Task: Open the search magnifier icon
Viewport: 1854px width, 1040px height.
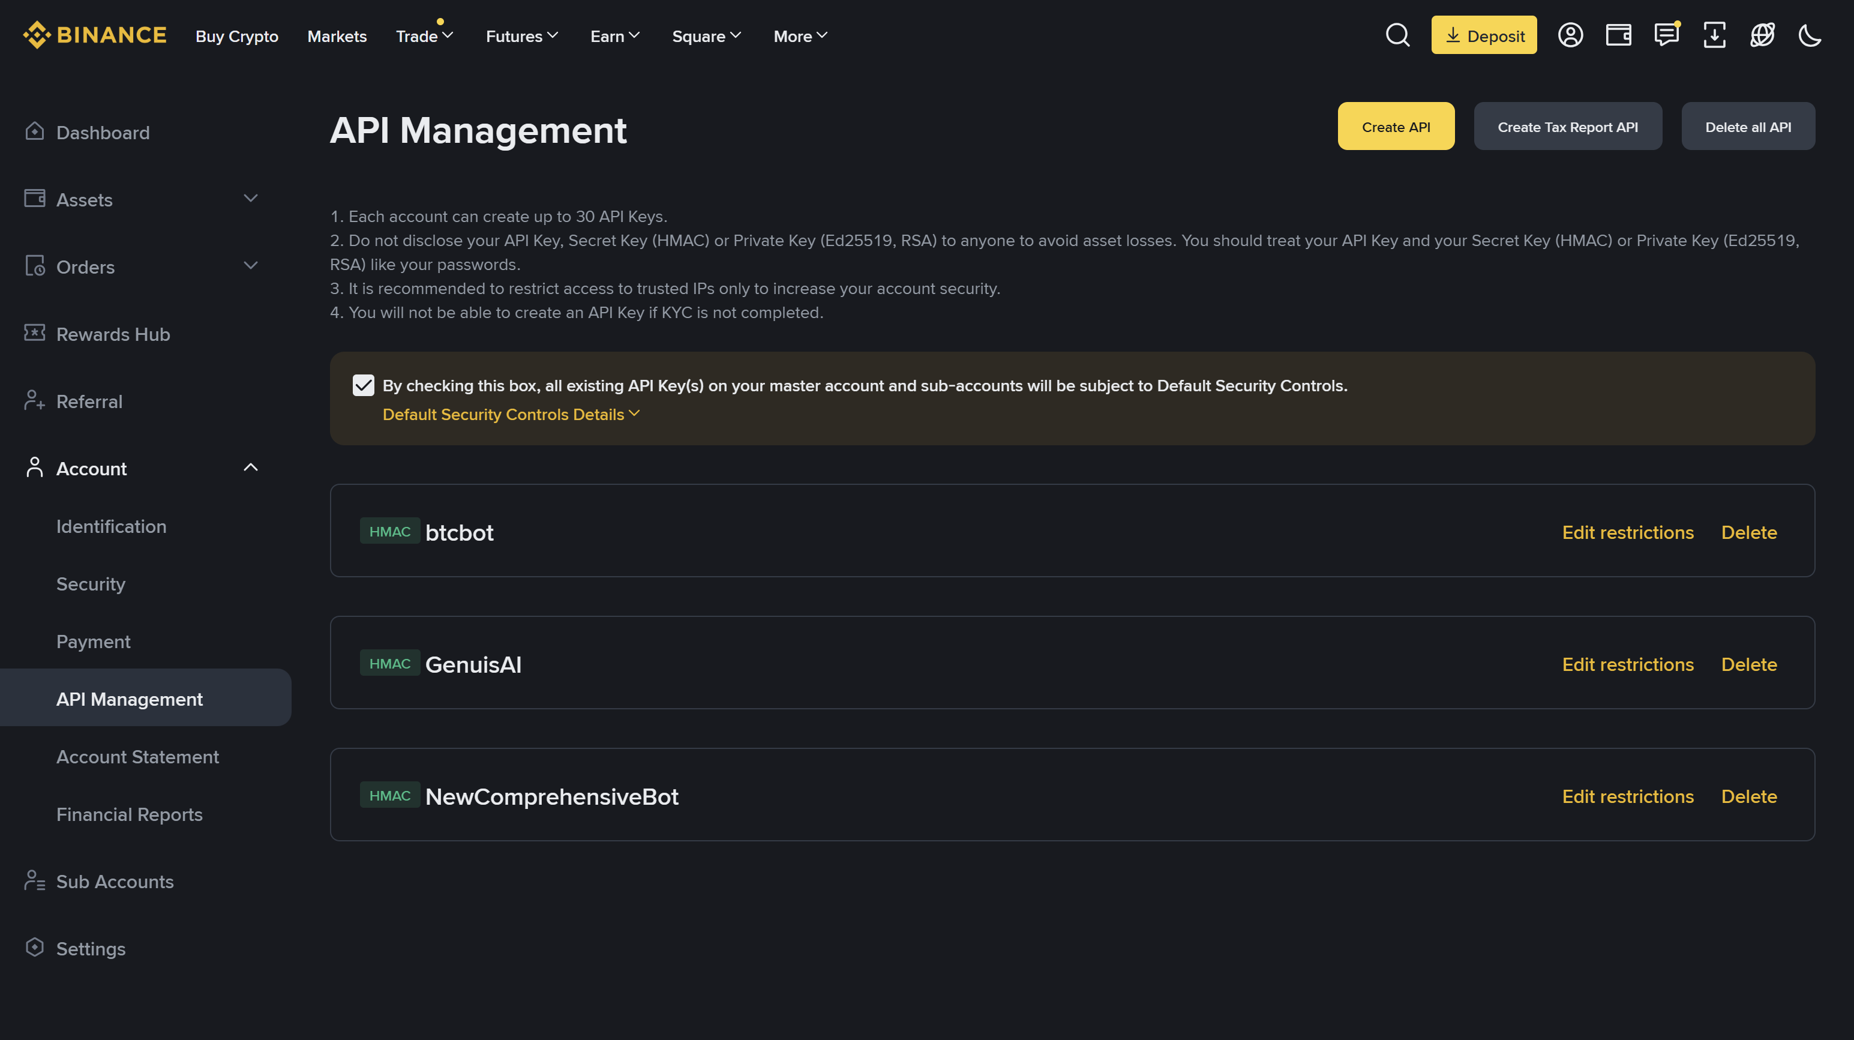Action: click(1397, 35)
